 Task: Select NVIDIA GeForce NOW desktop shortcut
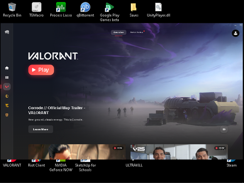[x=61, y=165]
